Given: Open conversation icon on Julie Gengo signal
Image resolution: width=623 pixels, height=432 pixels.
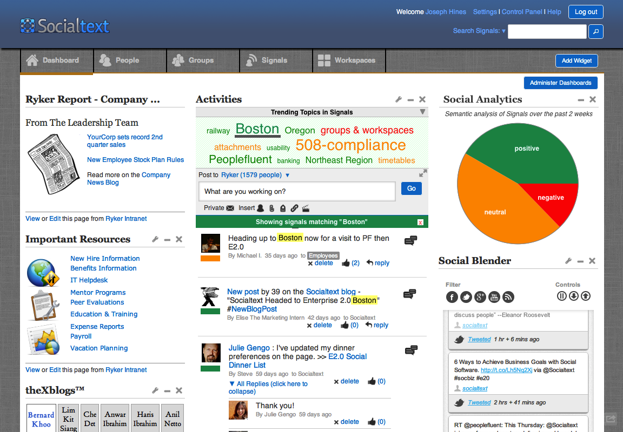Looking at the screenshot, I should 411,350.
